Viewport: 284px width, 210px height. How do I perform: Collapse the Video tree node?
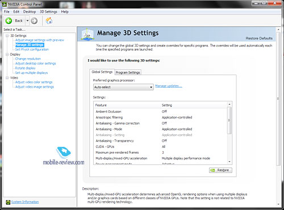tap(7, 78)
